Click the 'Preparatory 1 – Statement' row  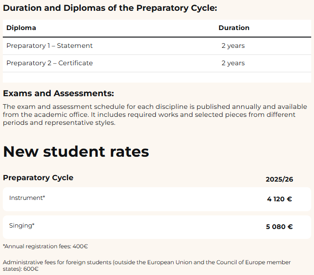pos(49,46)
